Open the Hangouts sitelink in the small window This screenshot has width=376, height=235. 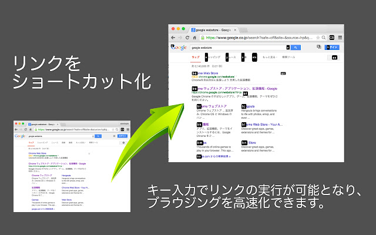click(66, 176)
